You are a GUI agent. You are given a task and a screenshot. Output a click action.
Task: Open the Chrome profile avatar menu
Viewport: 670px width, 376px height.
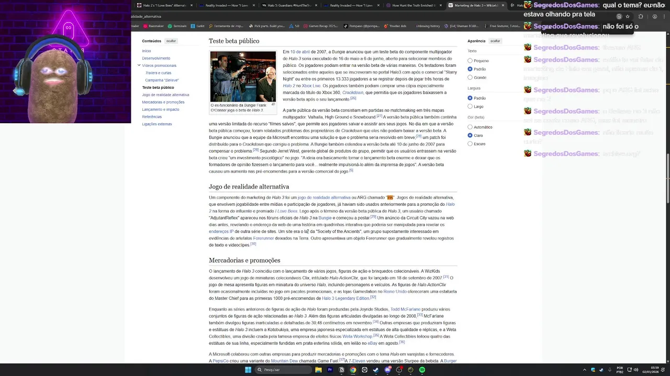click(654, 16)
